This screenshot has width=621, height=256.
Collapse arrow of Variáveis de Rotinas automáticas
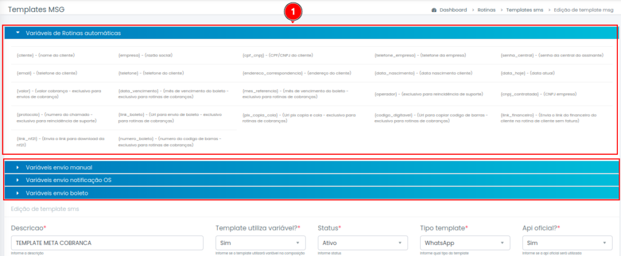pyautogui.click(x=18, y=33)
